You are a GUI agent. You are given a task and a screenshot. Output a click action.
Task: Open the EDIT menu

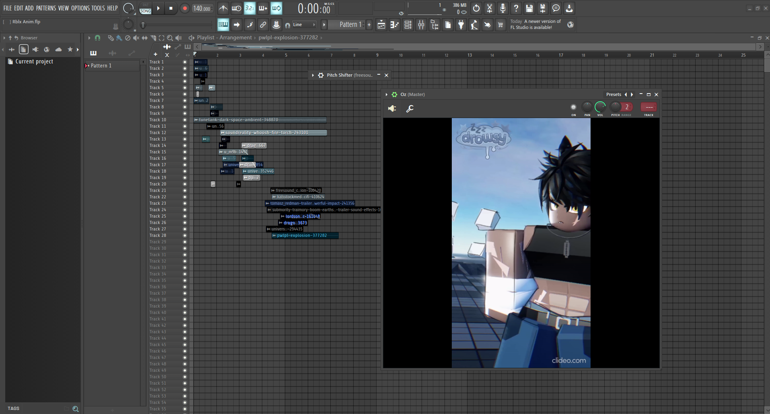(19, 8)
